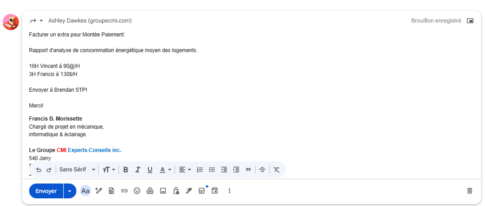The width and height of the screenshot is (485, 206).
Task: Click recipient Ashley Dawkes field
Action: point(90,21)
